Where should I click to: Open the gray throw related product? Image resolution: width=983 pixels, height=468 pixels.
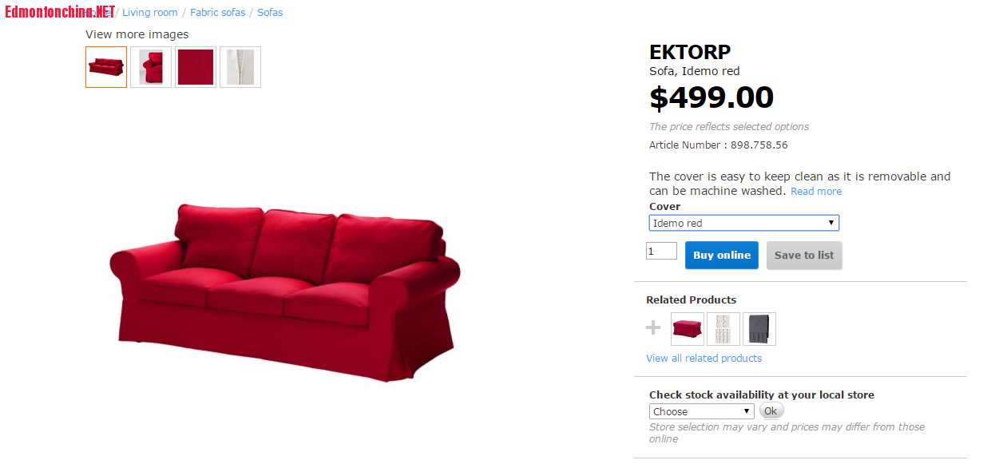click(759, 329)
